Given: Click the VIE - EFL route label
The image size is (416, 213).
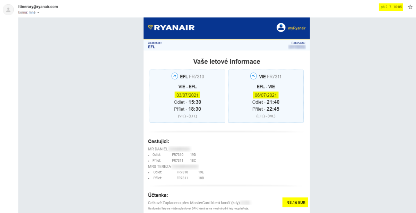Looking at the screenshot, I should coord(187,87).
